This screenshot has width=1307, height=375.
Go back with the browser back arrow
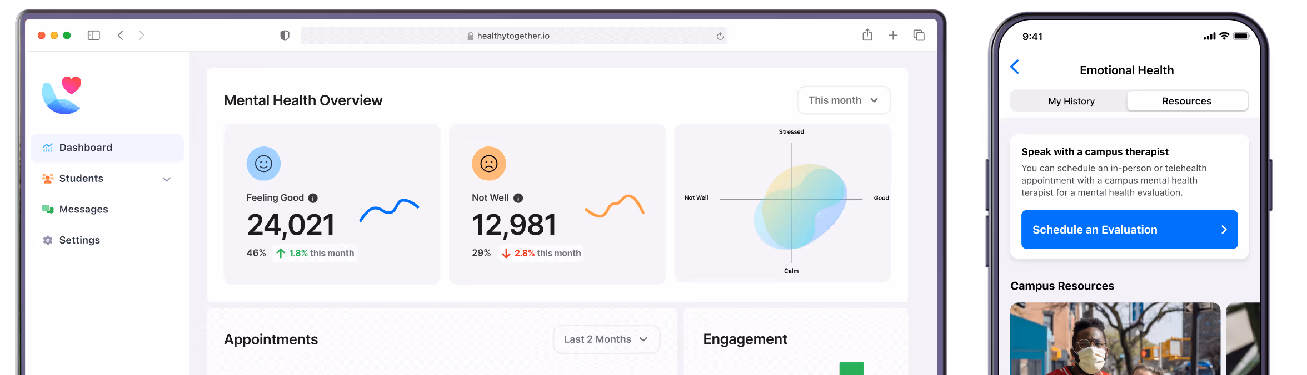point(120,36)
